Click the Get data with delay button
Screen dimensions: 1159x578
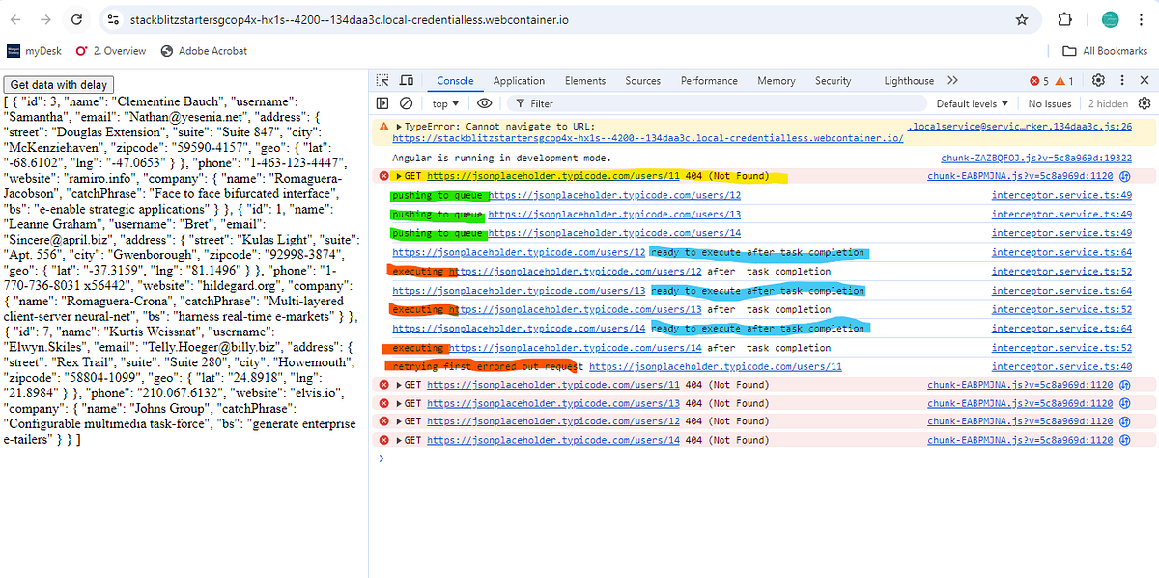coord(59,85)
